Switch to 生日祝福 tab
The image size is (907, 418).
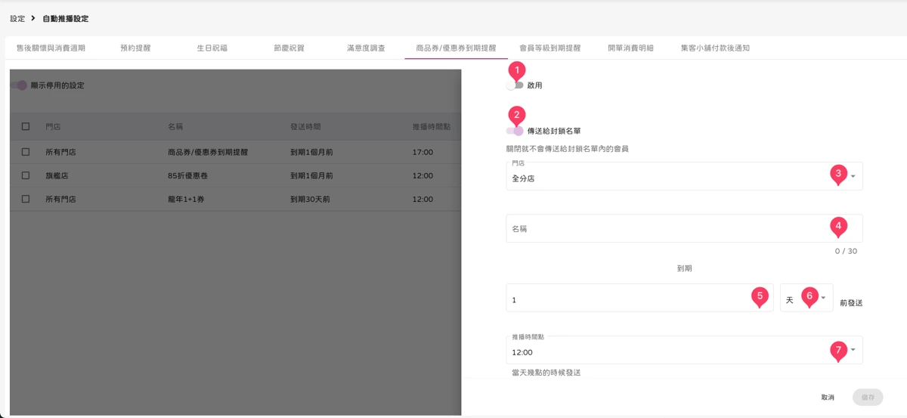click(212, 48)
